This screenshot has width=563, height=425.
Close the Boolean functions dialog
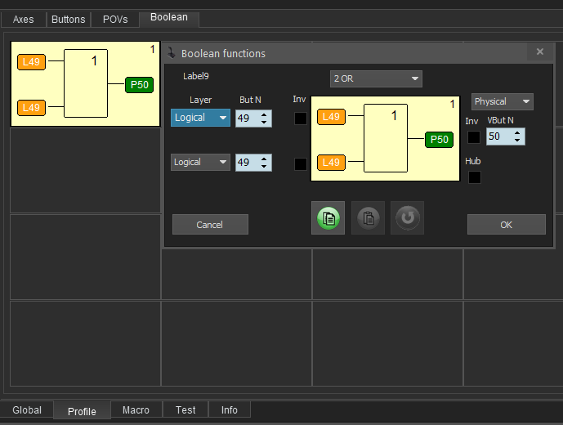(539, 51)
